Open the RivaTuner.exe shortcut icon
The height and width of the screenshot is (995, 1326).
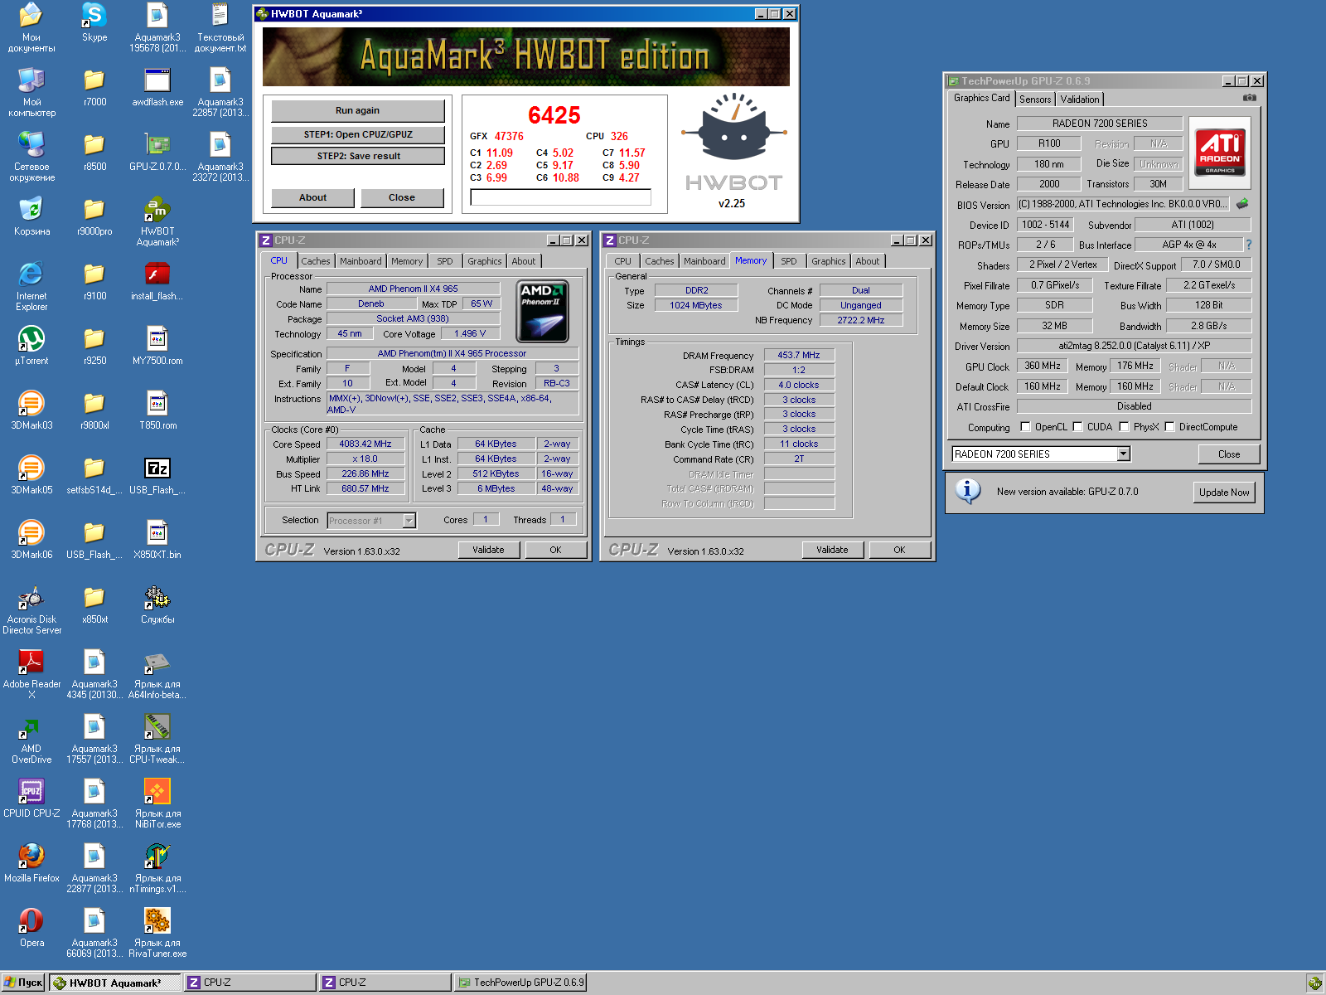[157, 920]
